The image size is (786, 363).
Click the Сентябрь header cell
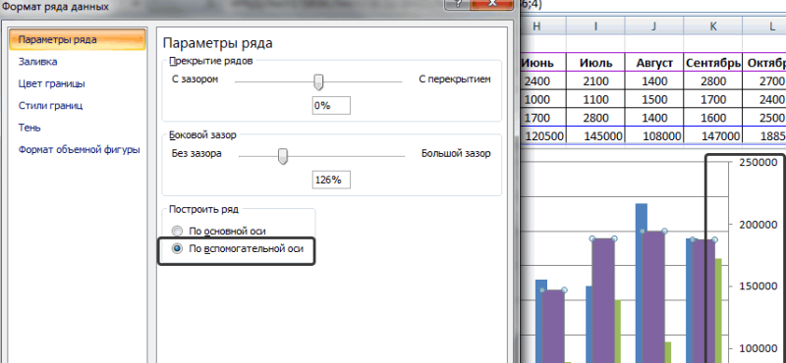[x=713, y=63]
